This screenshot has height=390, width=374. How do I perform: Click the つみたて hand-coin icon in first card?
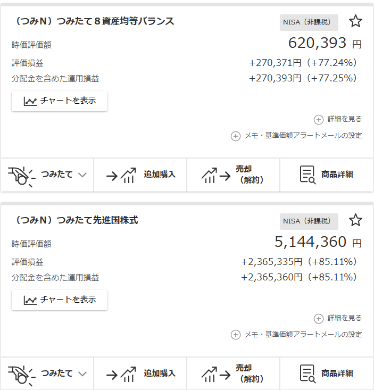(21, 175)
